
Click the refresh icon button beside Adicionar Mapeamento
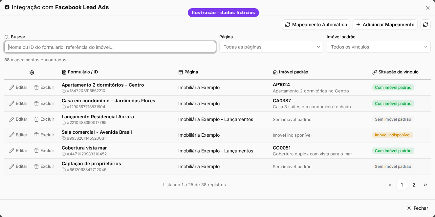tap(425, 25)
